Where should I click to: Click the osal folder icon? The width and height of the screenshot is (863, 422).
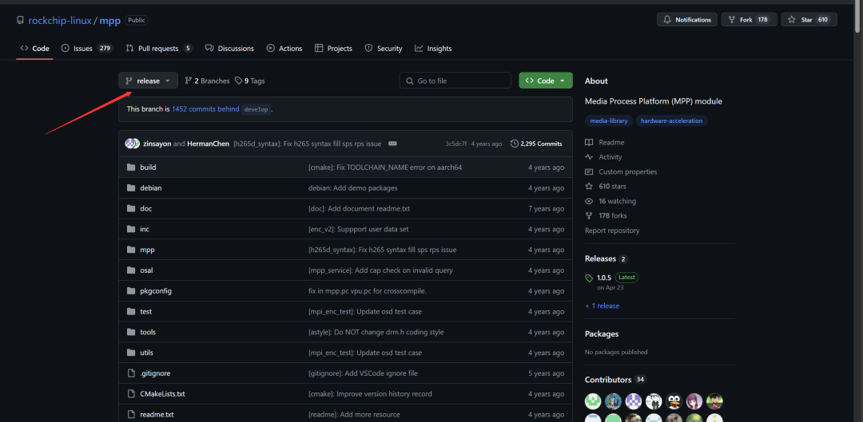point(131,270)
